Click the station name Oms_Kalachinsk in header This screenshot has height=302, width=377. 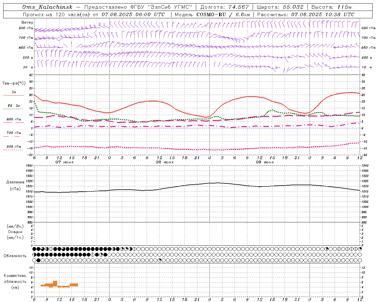(47, 7)
